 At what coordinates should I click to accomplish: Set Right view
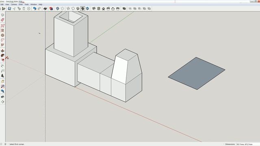tap(108, 9)
